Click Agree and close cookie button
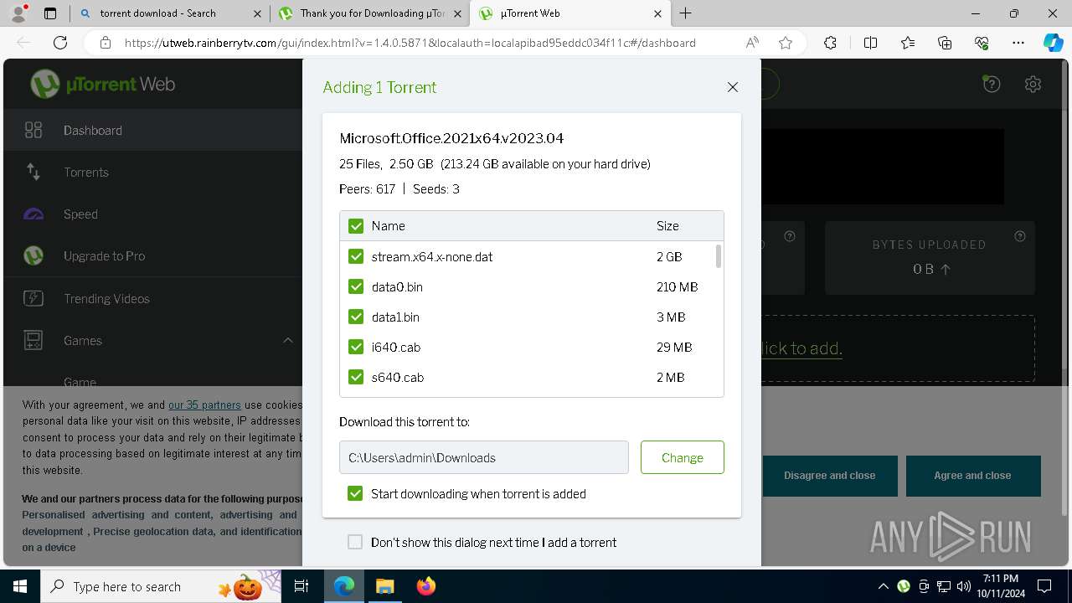Viewport: 1072px width, 603px height. (x=973, y=476)
